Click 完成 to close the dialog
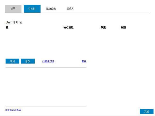 tap(146, 112)
